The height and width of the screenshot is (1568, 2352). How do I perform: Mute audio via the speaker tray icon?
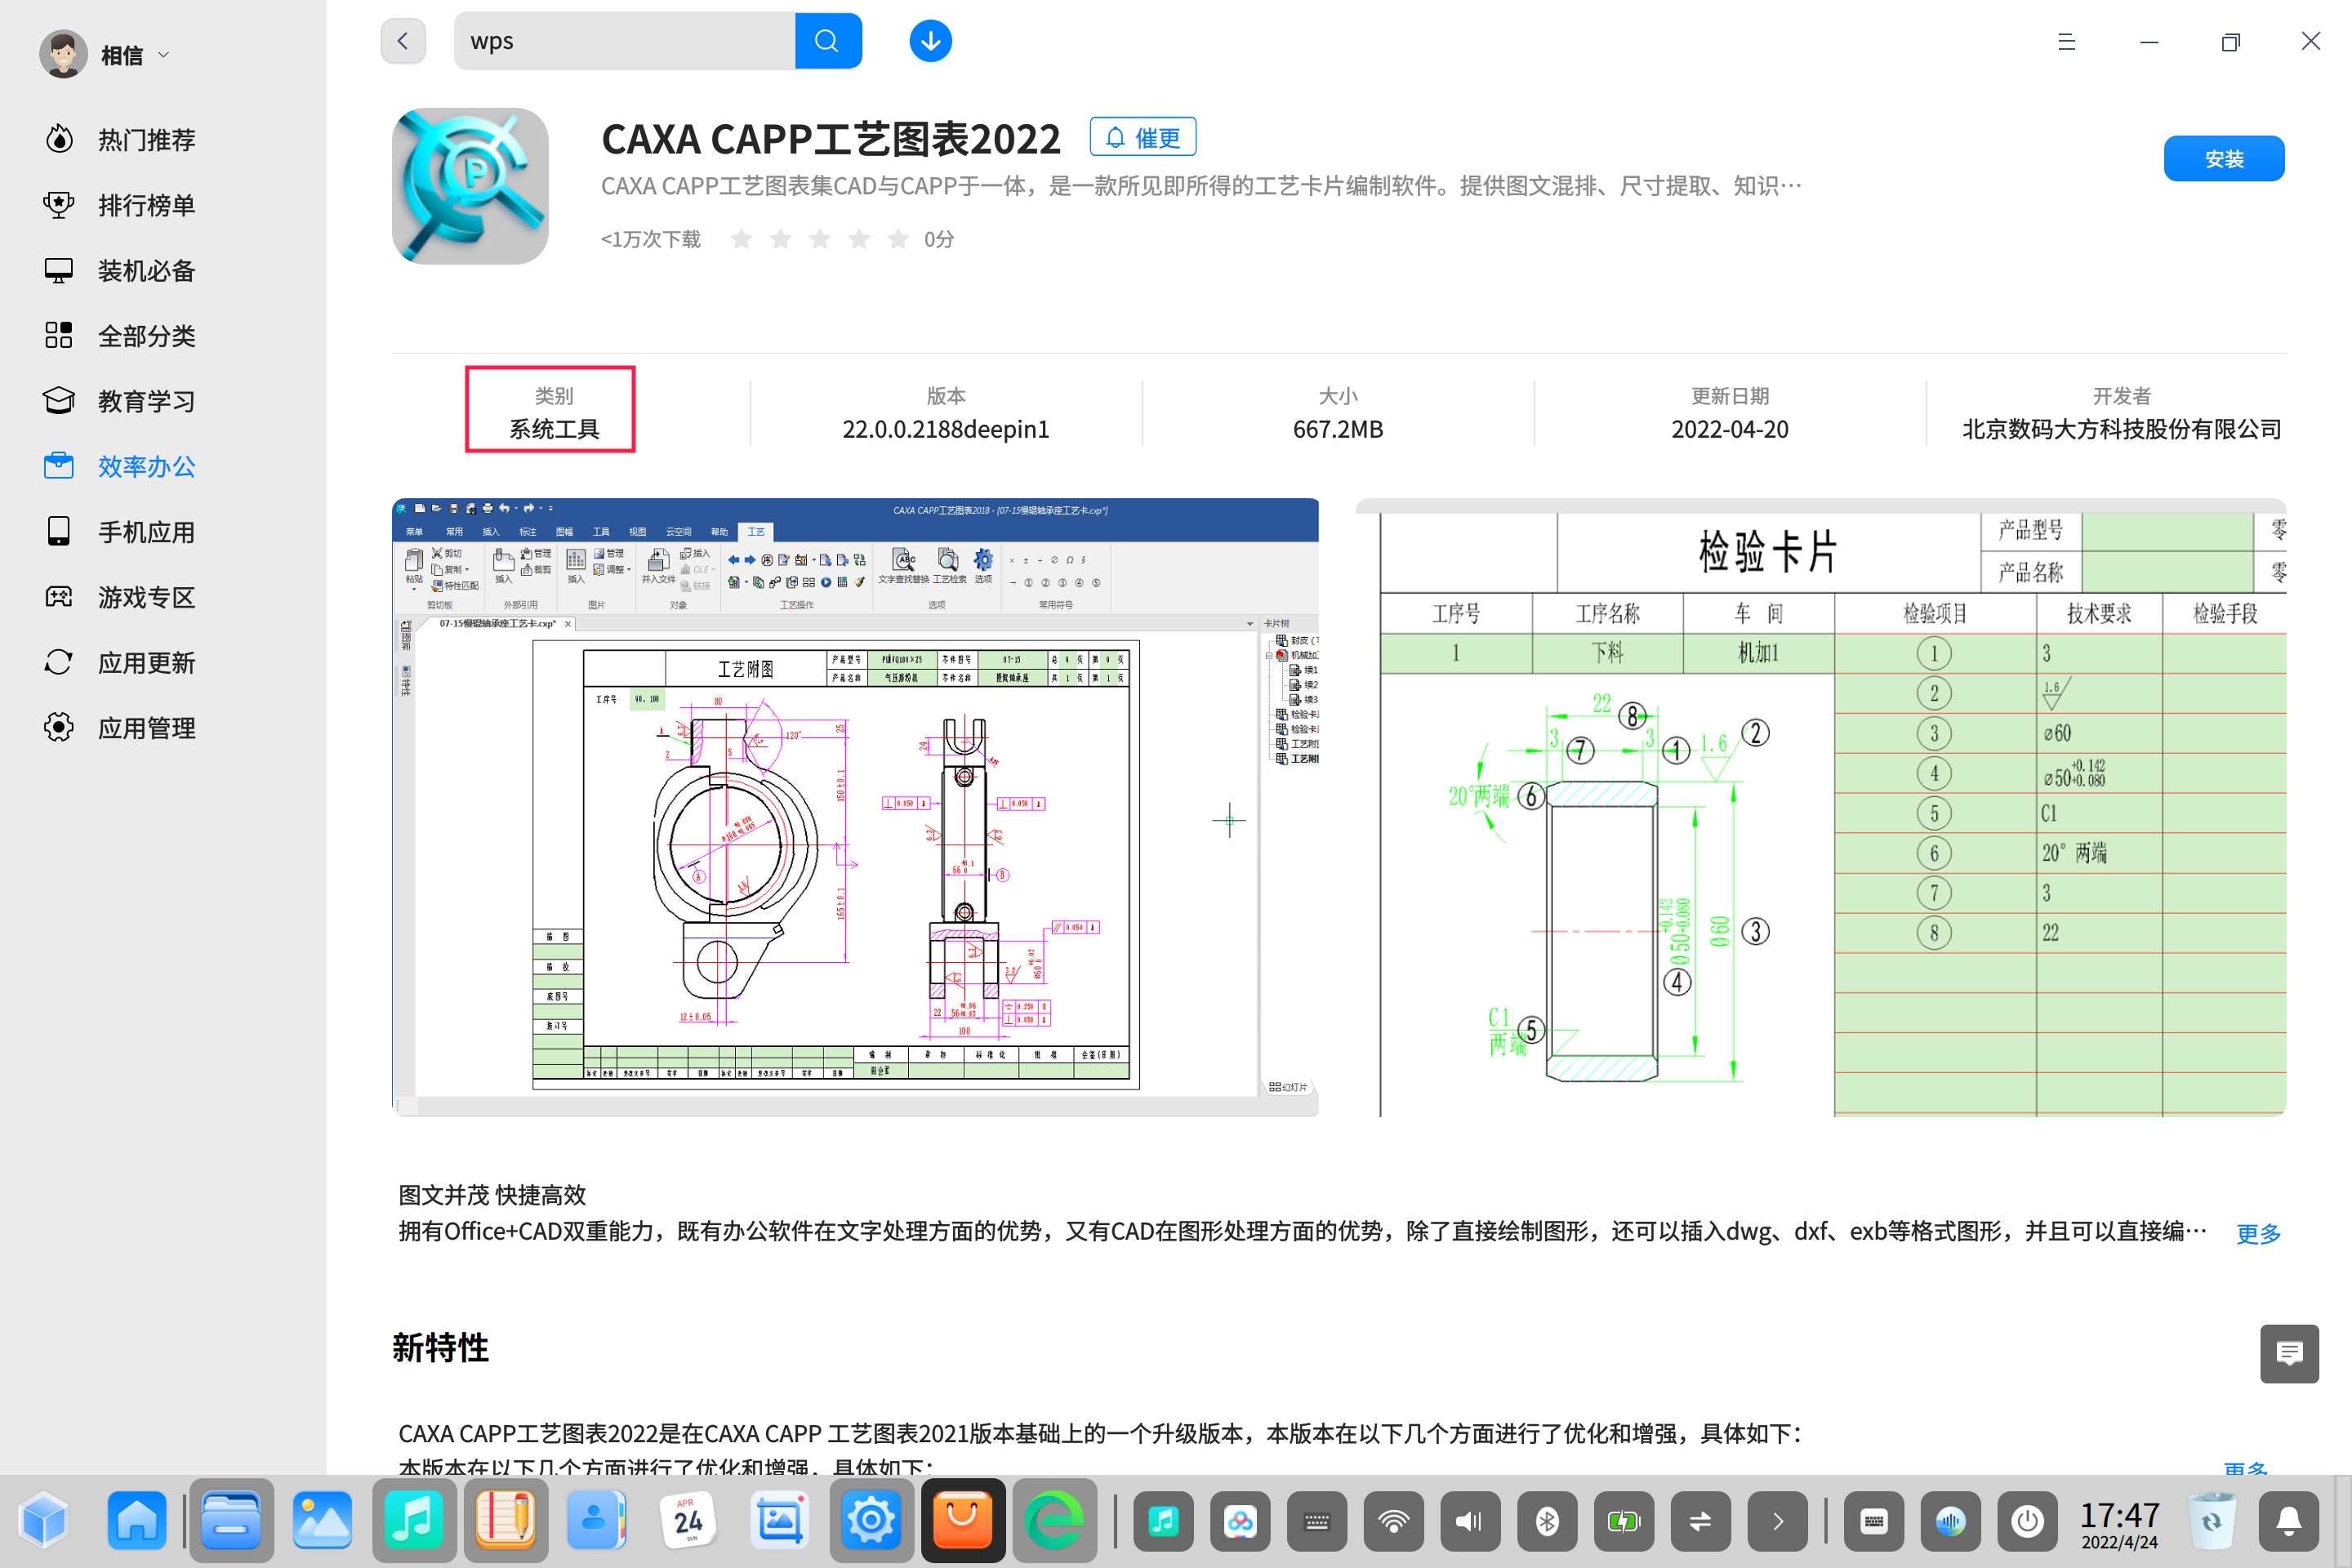(1470, 1521)
